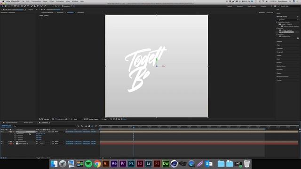Take a snapshot with the camera icon
The height and width of the screenshot is (169, 301).
pyautogui.click(x=66, y=119)
